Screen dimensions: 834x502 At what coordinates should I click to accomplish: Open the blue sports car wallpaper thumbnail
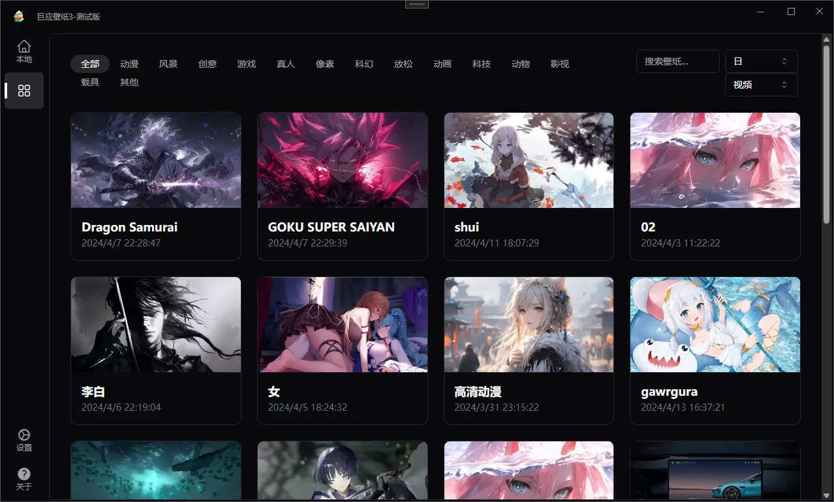[715, 471]
